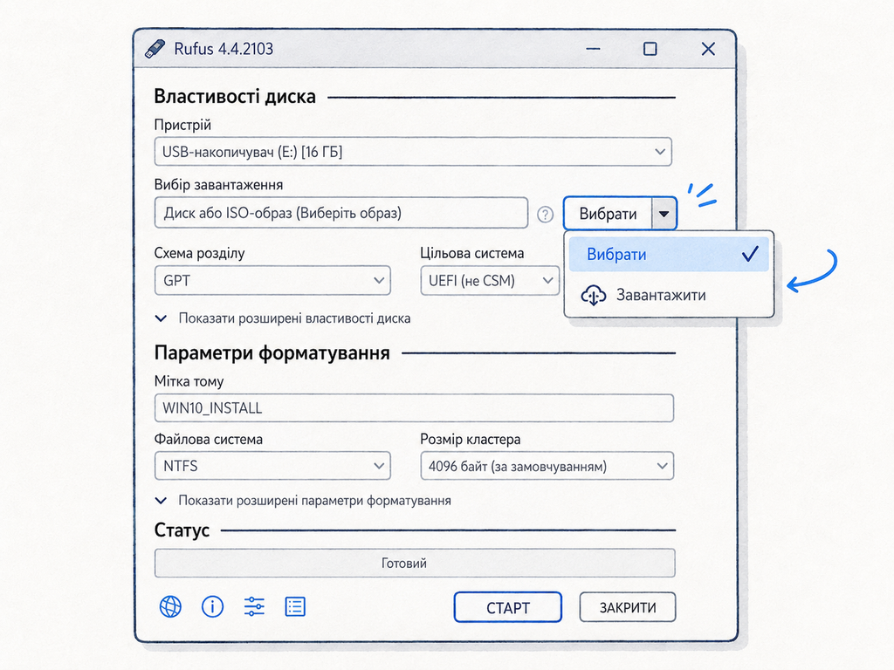Click the cloud download icon next to Завантажити
This screenshot has width=894, height=670.
pos(593,295)
